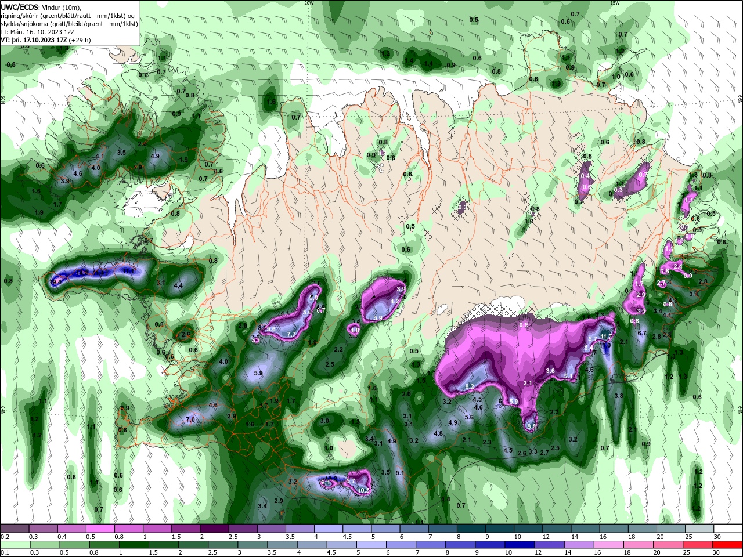Pick the bright pink 0.5 swatch in the upper legend
Image resolution: width=743 pixels, height=557 pixels.
pos(100,529)
